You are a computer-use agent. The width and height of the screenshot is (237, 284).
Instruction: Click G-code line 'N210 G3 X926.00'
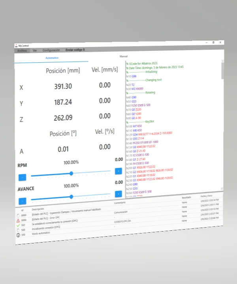(150, 171)
